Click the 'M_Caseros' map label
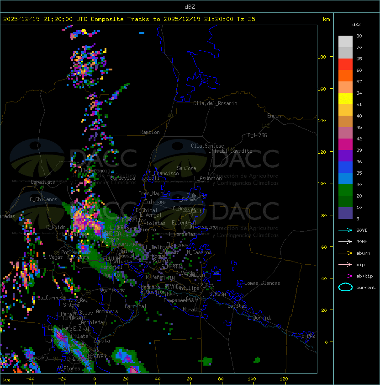Image resolution: width=380 pixels, height=385 pixels. [x=199, y=252]
